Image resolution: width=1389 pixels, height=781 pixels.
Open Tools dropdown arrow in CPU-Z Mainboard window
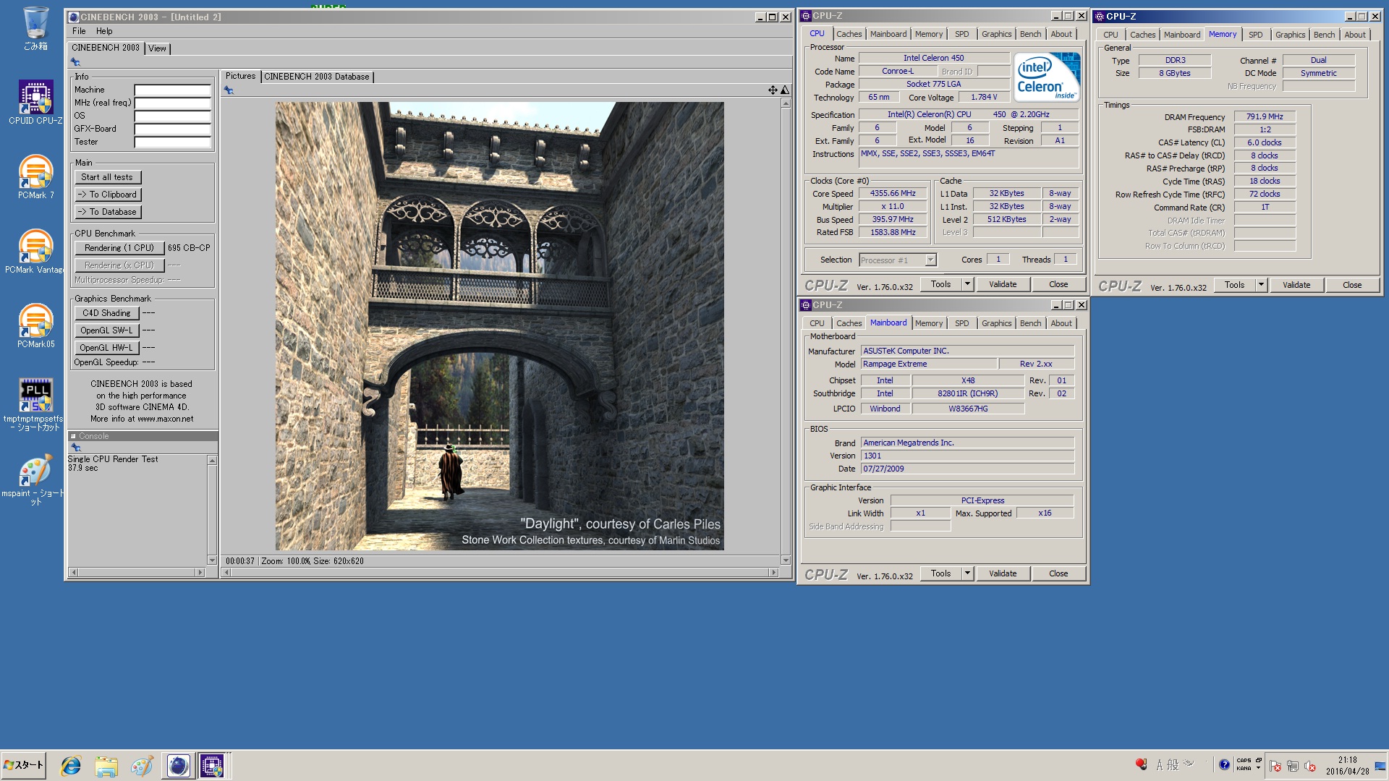(x=967, y=573)
